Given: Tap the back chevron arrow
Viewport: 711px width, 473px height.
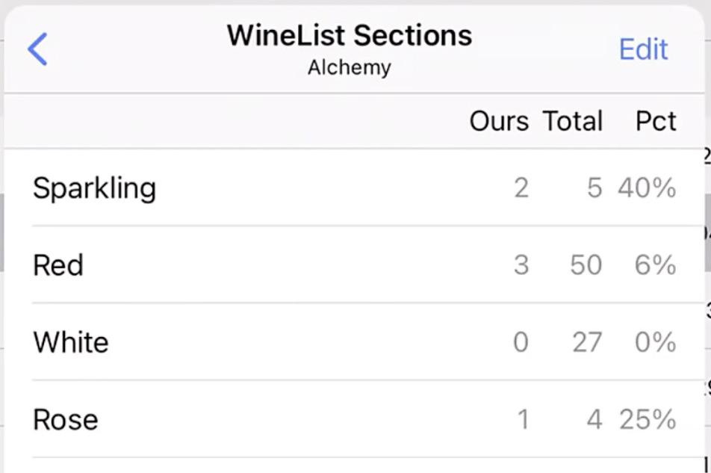Looking at the screenshot, I should click(37, 49).
